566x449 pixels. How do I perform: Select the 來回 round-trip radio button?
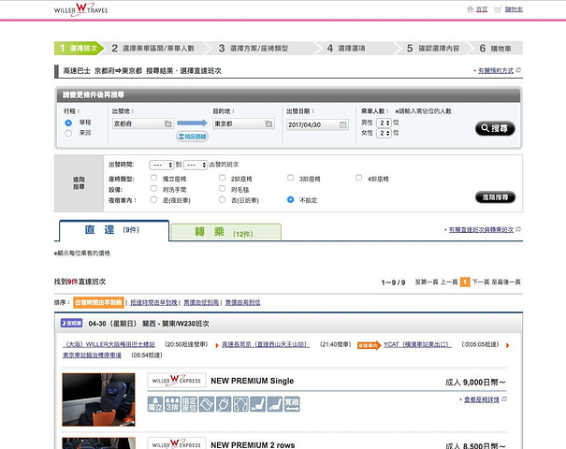click(68, 133)
